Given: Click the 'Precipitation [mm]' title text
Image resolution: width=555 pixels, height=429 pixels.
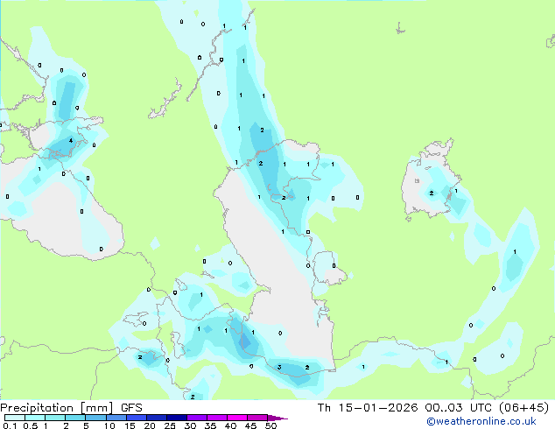Looking at the screenshot, I should coord(57,408).
